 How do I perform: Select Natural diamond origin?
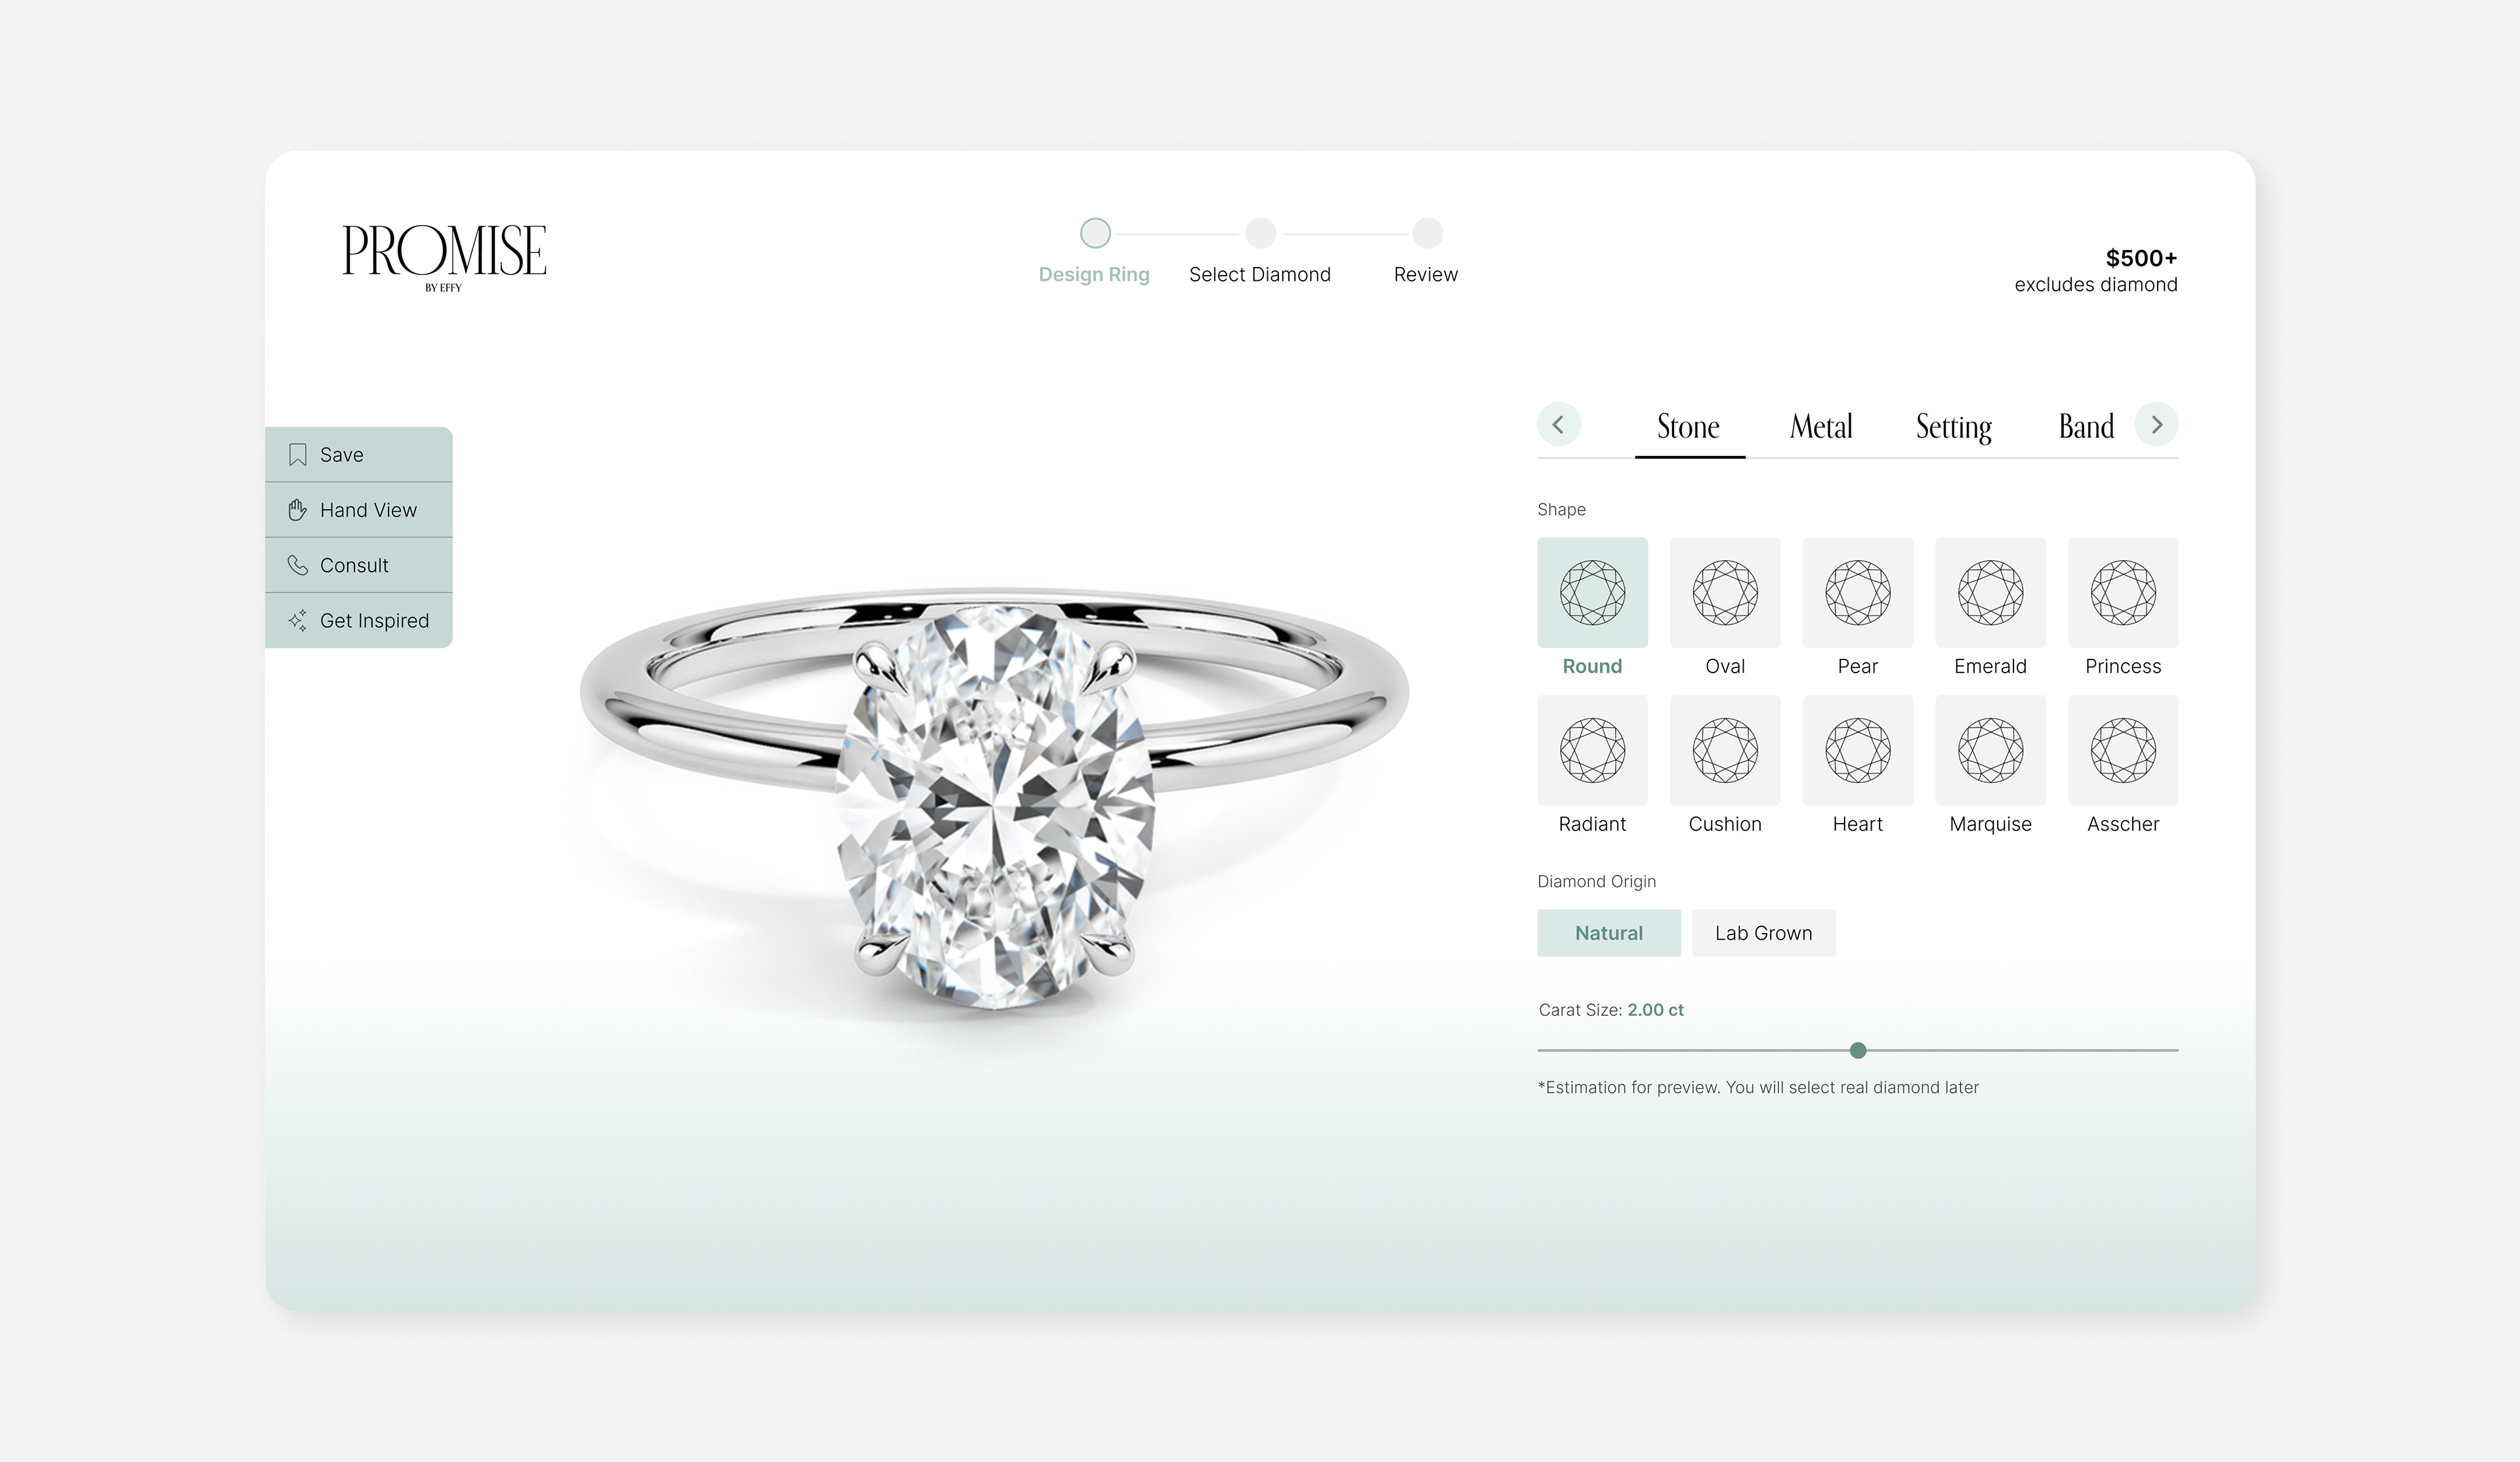pos(1608,933)
